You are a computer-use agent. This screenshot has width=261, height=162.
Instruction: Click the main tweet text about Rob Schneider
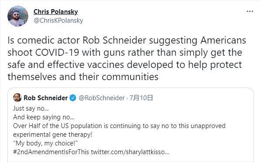point(127,58)
